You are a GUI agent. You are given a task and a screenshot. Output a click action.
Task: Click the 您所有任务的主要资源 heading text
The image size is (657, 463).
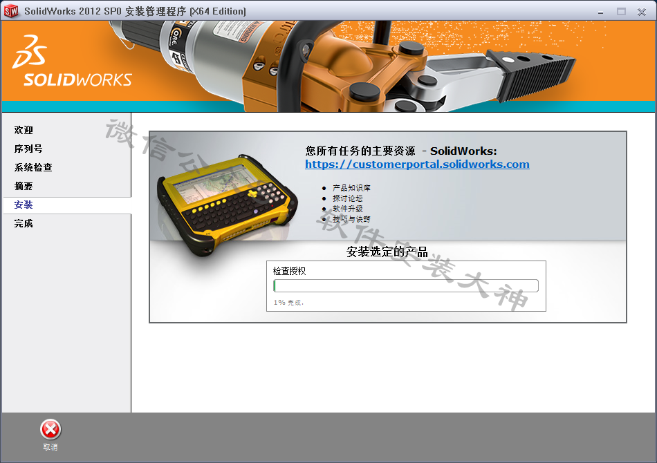point(360,151)
